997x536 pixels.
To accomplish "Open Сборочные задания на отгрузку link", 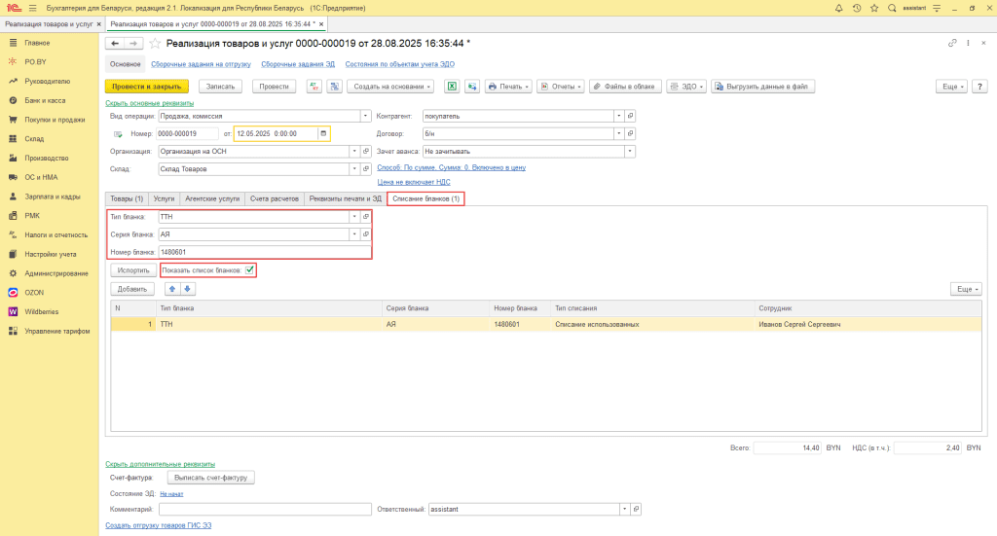I will click(201, 64).
